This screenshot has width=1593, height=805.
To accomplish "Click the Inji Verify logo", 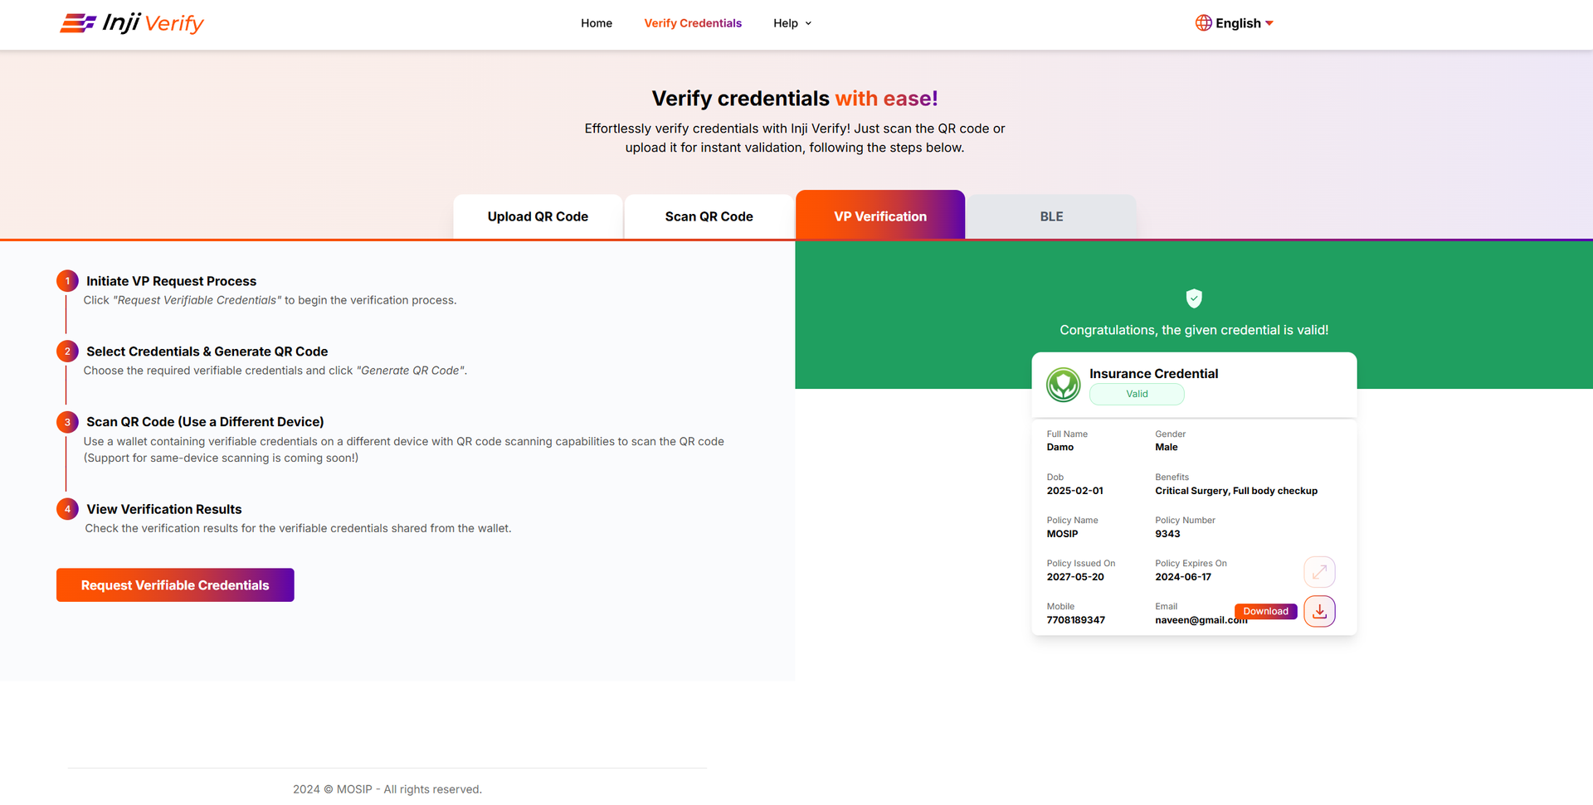I will pos(132,23).
